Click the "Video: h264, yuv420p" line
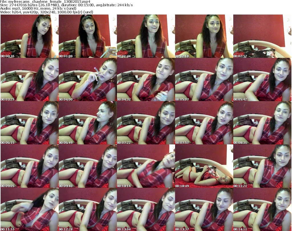This screenshot has width=292, height=231. [46, 12]
